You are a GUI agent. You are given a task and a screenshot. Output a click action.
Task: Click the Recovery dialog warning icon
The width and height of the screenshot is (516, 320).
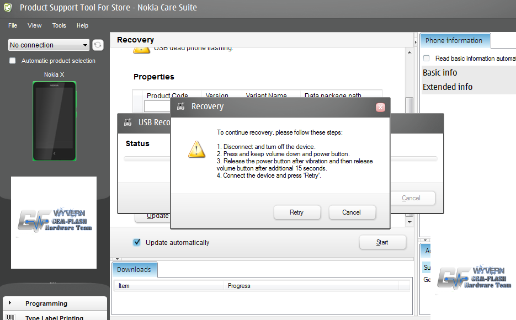coord(197,150)
